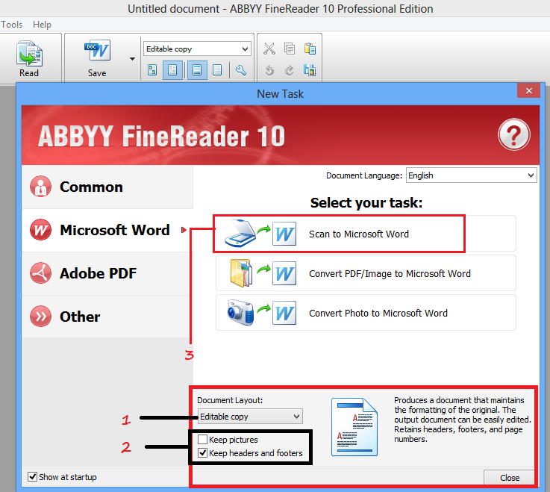550x492 pixels.
Task: Click the Read toolbar icon
Action: click(29, 54)
